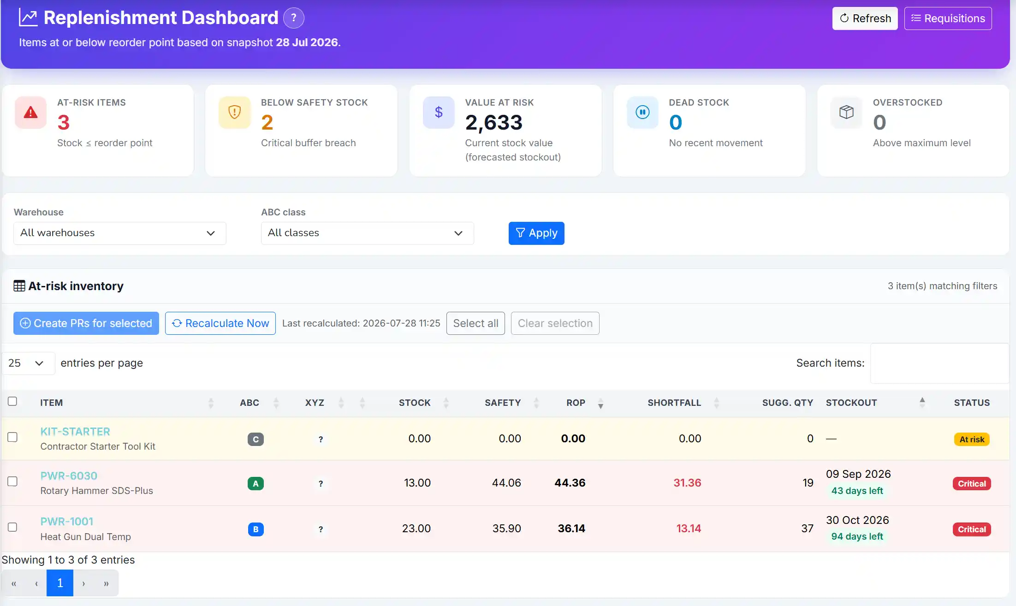This screenshot has width=1016, height=606.
Task: Open the KIT-STARTER item link
Action: [x=75, y=432]
